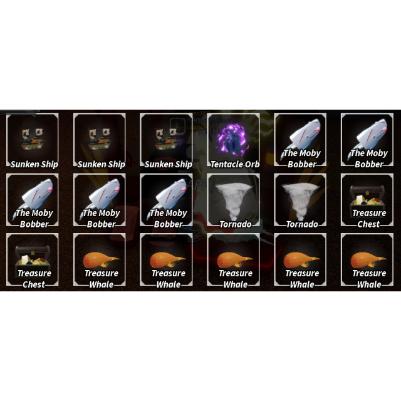401x401 pixels.
Task: Select the purple Tentacle Orb item
Action: [233, 140]
